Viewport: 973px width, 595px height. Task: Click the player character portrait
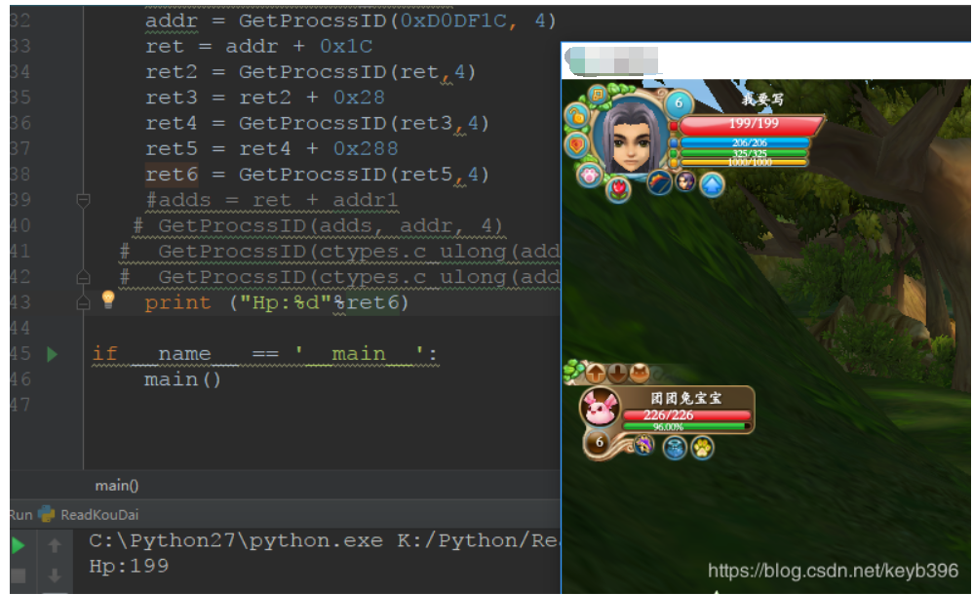[630, 139]
